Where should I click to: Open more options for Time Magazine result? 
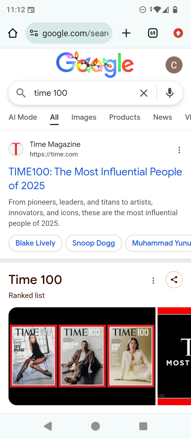(179, 150)
